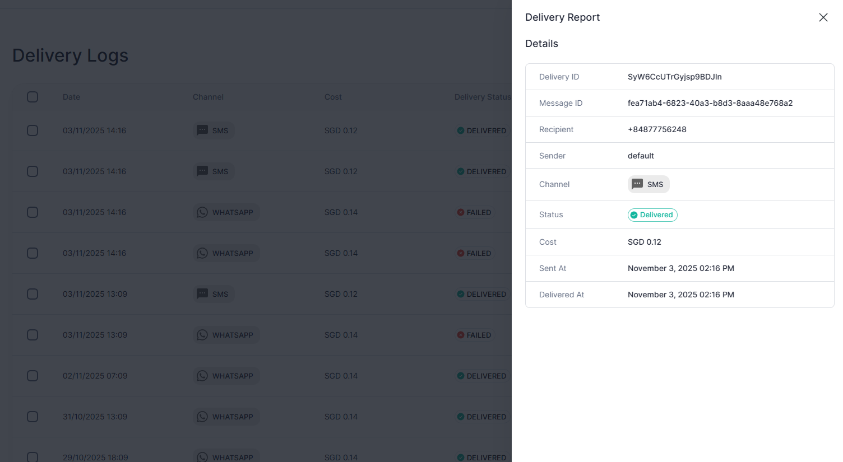The width and height of the screenshot is (843, 462).
Task: Click SMS icon in first log row
Action: (x=202, y=130)
